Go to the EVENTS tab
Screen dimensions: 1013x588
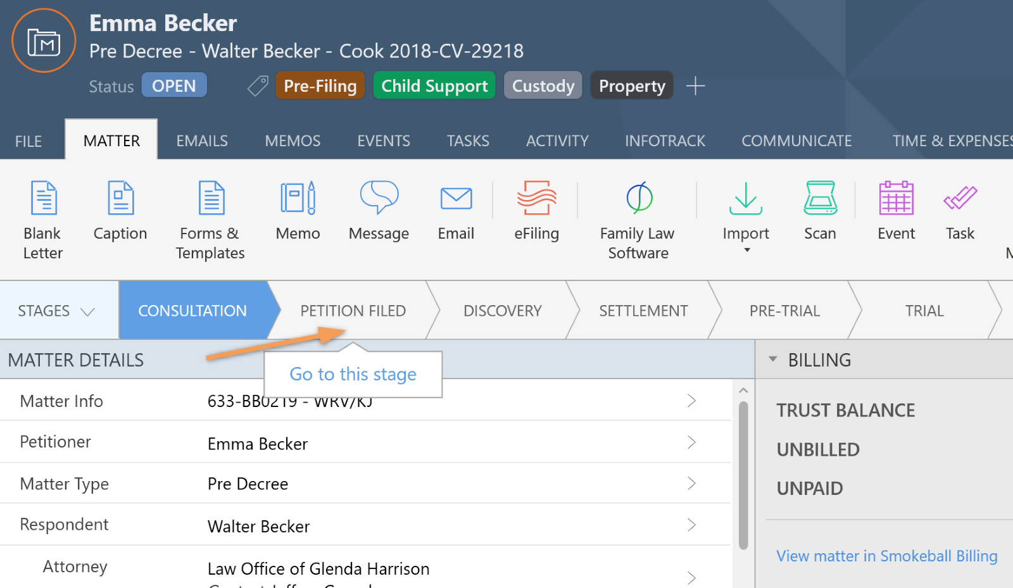point(384,141)
